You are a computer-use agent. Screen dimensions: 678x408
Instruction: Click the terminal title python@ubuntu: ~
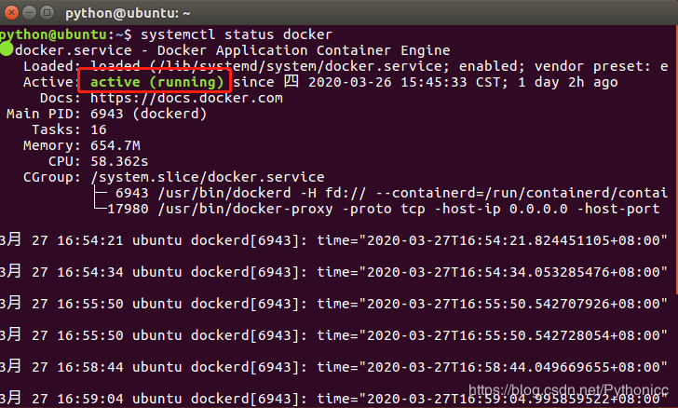[x=128, y=13]
